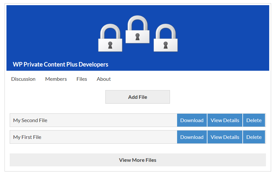The height and width of the screenshot is (177, 275).
Task: Click the My First File row title
Action: point(27,137)
